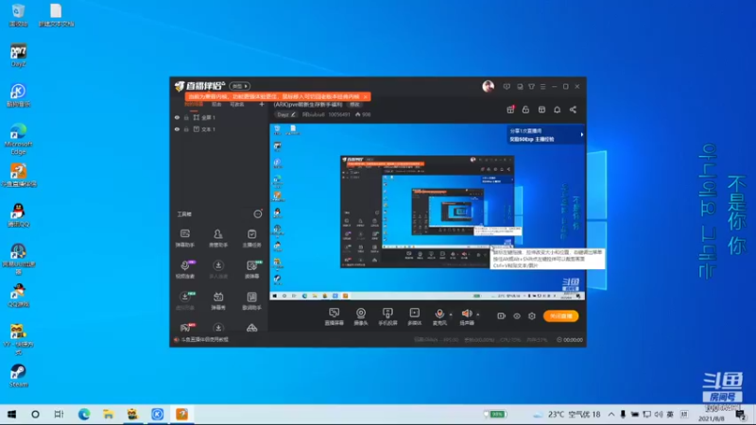
Task: Open the 弹幕助手 tool
Action: pyautogui.click(x=184, y=238)
